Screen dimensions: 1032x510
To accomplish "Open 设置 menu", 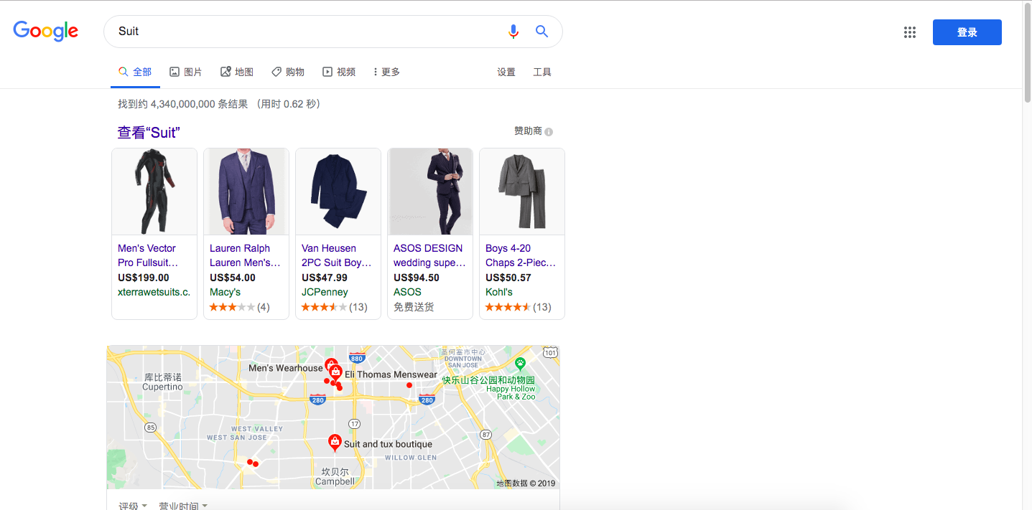I will [x=506, y=72].
